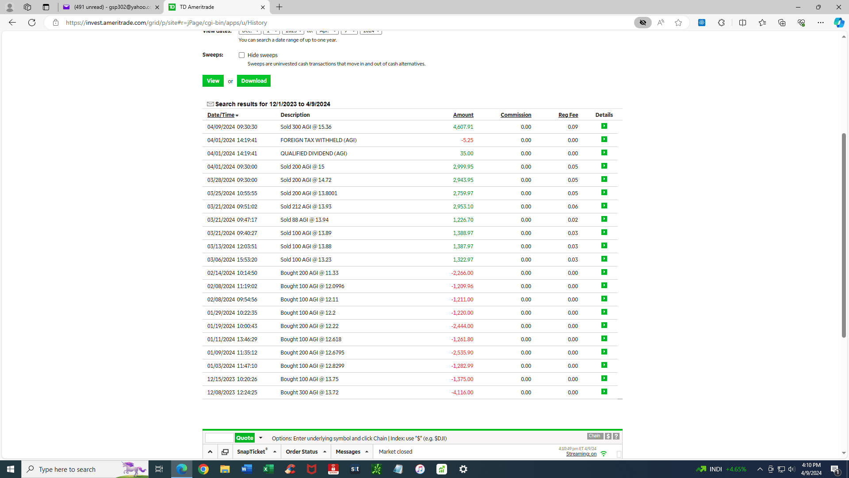
Task: Click the dollar sign icon near Chain
Action: [x=608, y=436]
